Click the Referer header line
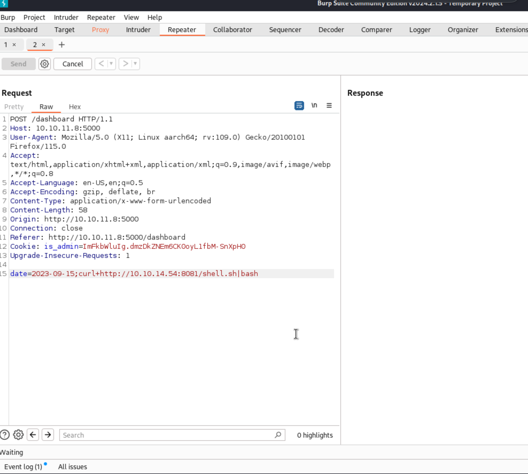 pyautogui.click(x=98, y=237)
